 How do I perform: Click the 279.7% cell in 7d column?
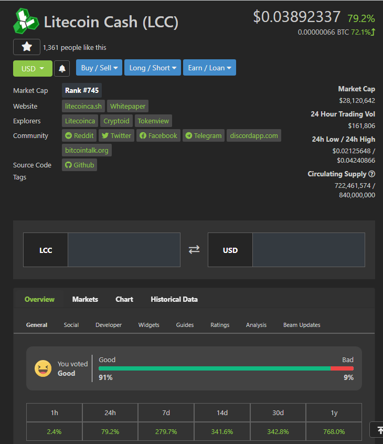pos(166,431)
